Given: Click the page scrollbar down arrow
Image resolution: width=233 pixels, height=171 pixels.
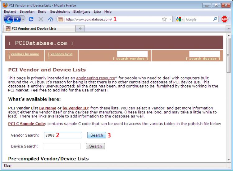Looking at the screenshot, I should point(229,160).
